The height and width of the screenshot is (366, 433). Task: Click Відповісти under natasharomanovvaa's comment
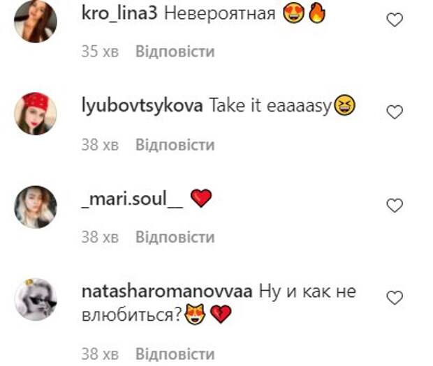click(x=175, y=354)
